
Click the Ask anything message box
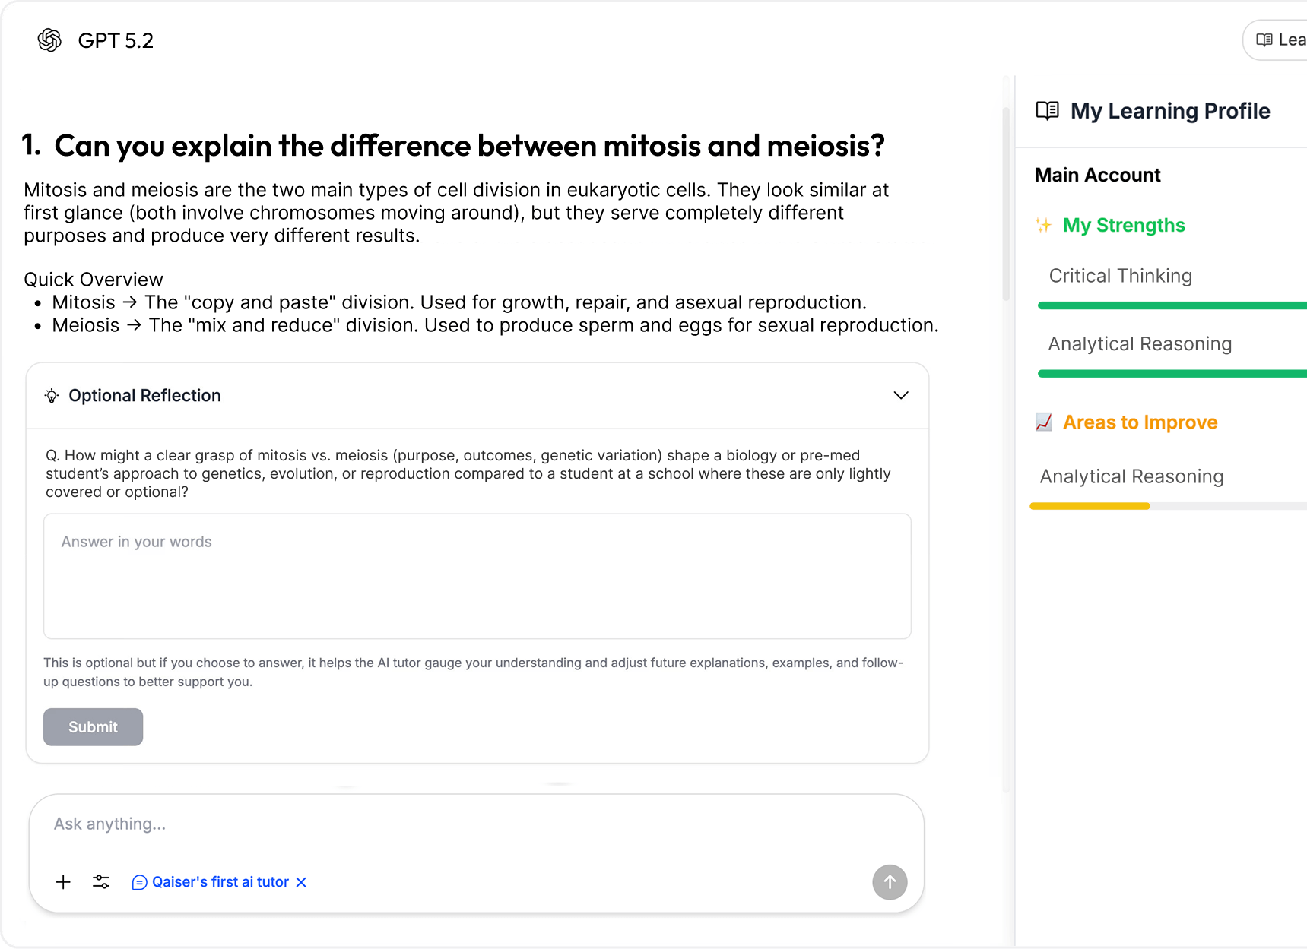pyautogui.click(x=476, y=824)
